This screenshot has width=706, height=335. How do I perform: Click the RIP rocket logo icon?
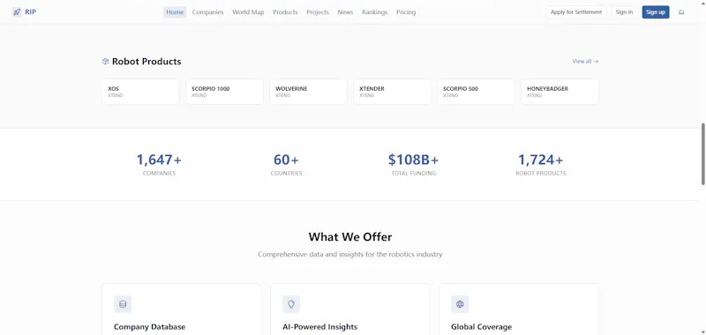click(x=17, y=12)
